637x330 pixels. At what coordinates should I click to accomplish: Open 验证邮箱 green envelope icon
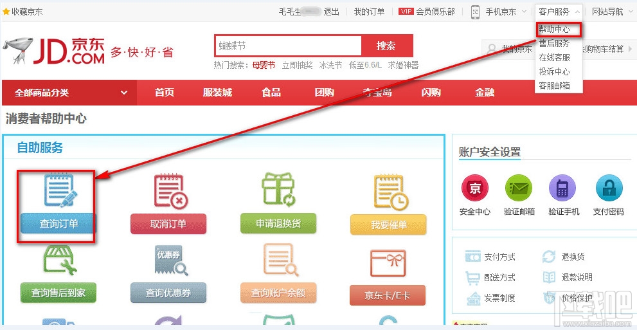click(519, 188)
